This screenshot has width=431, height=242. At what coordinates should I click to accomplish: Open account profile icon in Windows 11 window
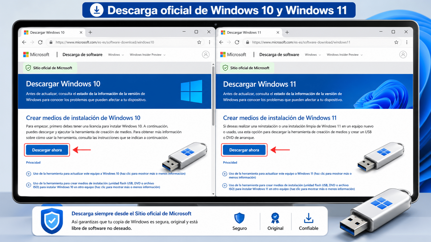pos(403,55)
